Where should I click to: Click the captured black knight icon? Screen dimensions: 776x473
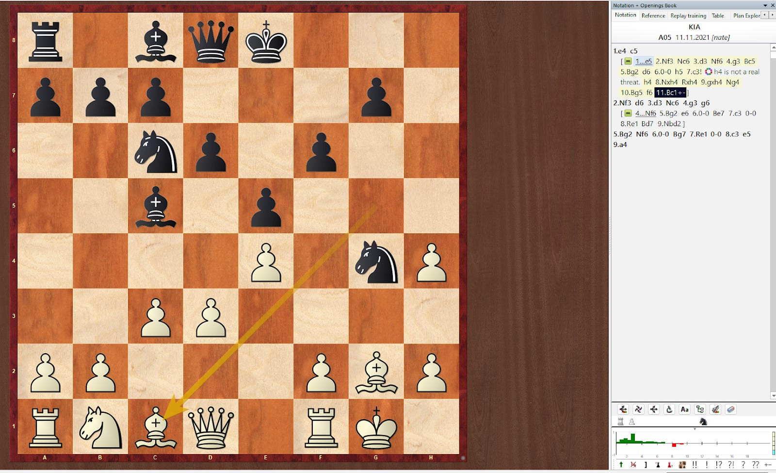703,421
